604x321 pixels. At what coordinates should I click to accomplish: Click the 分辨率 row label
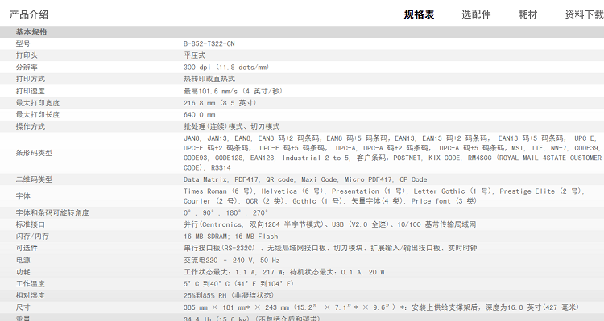coord(27,68)
